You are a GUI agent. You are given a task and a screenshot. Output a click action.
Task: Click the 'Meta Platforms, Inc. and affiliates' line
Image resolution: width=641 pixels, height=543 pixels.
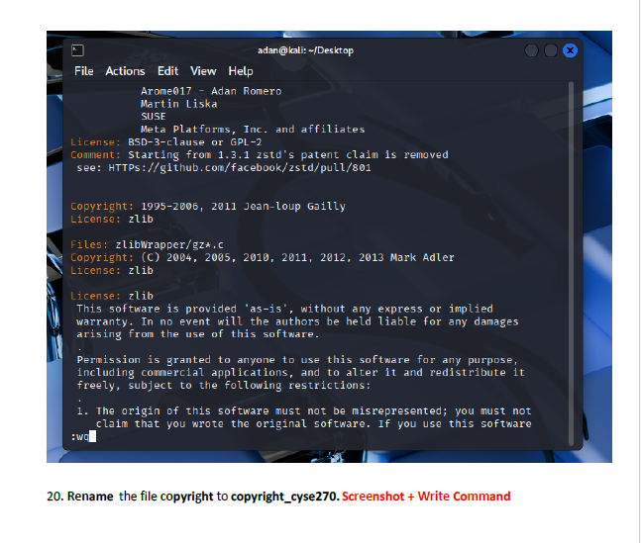point(253,129)
